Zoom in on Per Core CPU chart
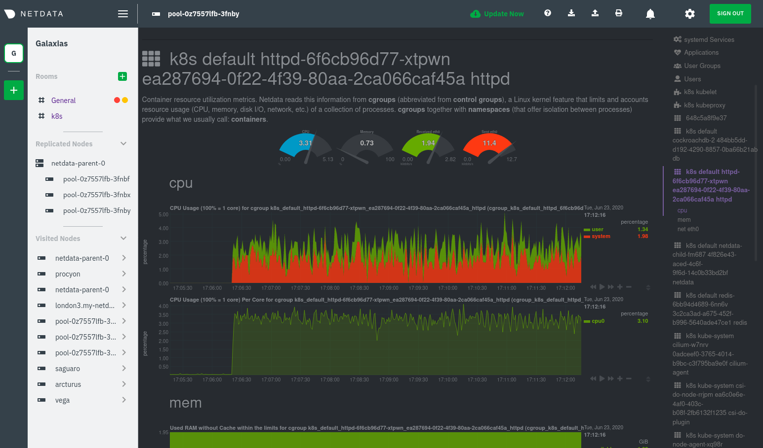Viewport: 763px width, 448px height. (x=620, y=379)
